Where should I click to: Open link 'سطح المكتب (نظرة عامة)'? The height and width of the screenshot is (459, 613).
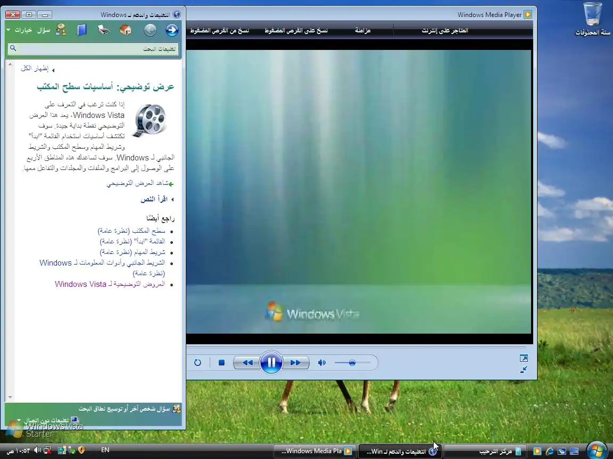tap(131, 231)
